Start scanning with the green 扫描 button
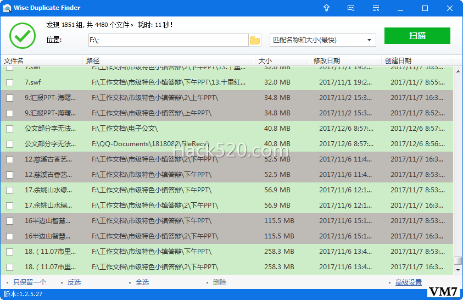This screenshot has height=300, width=463. pyautogui.click(x=417, y=36)
